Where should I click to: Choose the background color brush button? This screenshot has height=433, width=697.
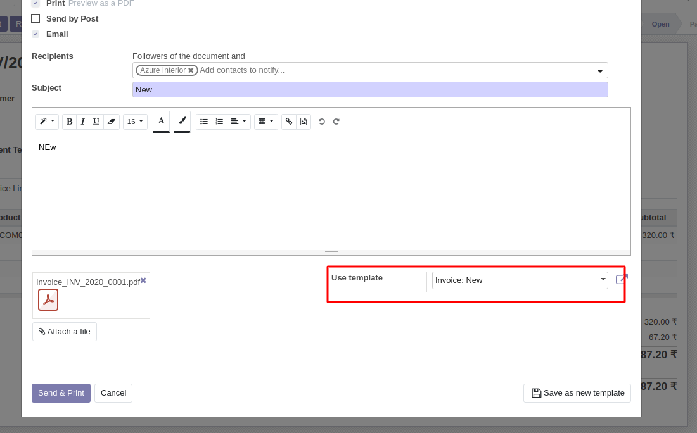tap(182, 122)
